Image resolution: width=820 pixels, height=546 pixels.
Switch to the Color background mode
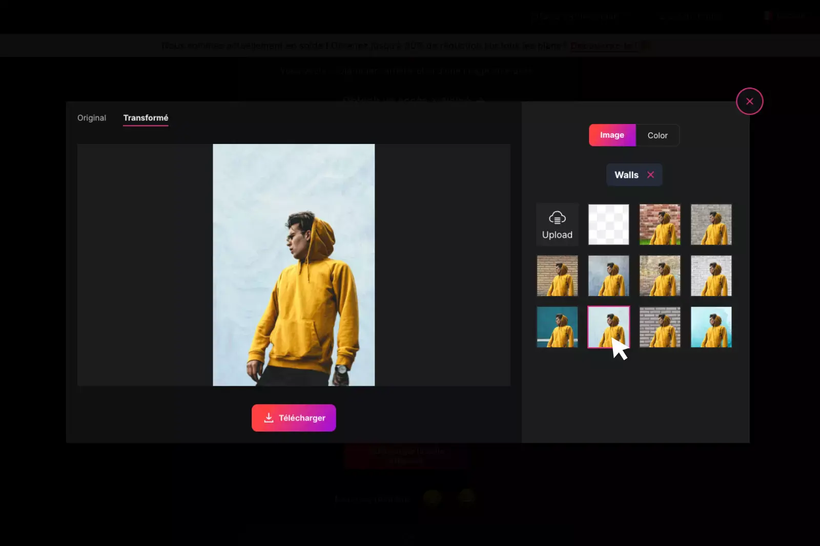tap(658, 135)
